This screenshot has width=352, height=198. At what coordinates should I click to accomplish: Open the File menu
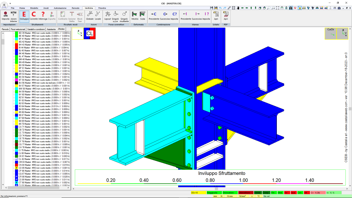pos(12,8)
